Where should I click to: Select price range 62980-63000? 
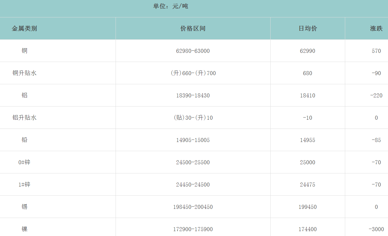click(193, 51)
